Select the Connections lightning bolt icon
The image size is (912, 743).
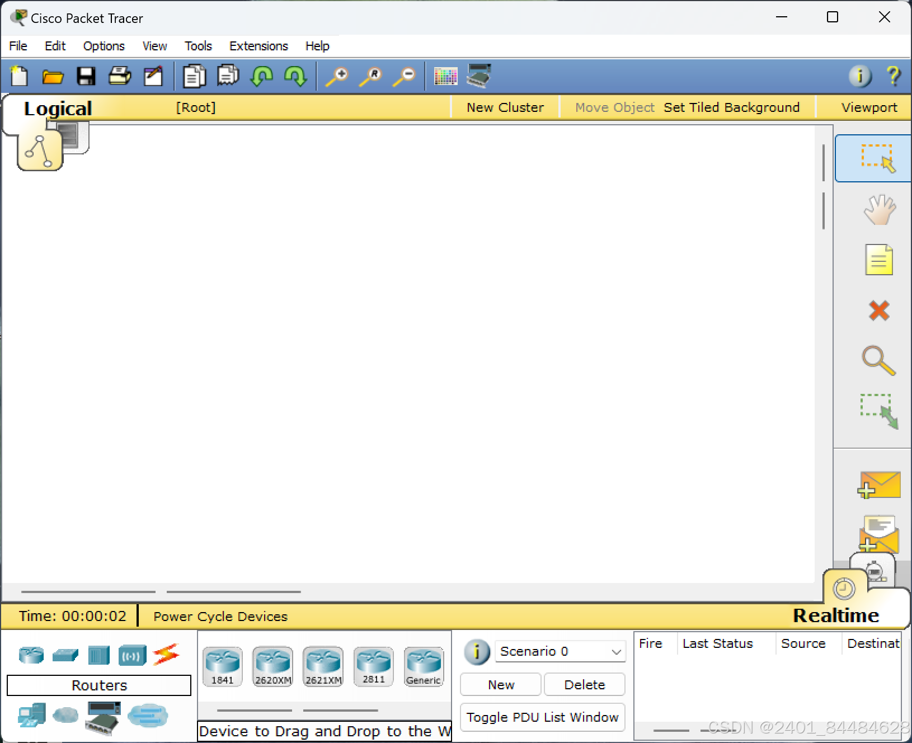[x=166, y=654]
